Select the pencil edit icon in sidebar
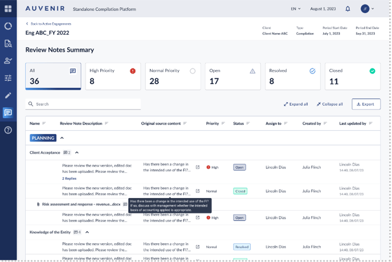The height and width of the screenshot is (262, 392). (x=8, y=95)
